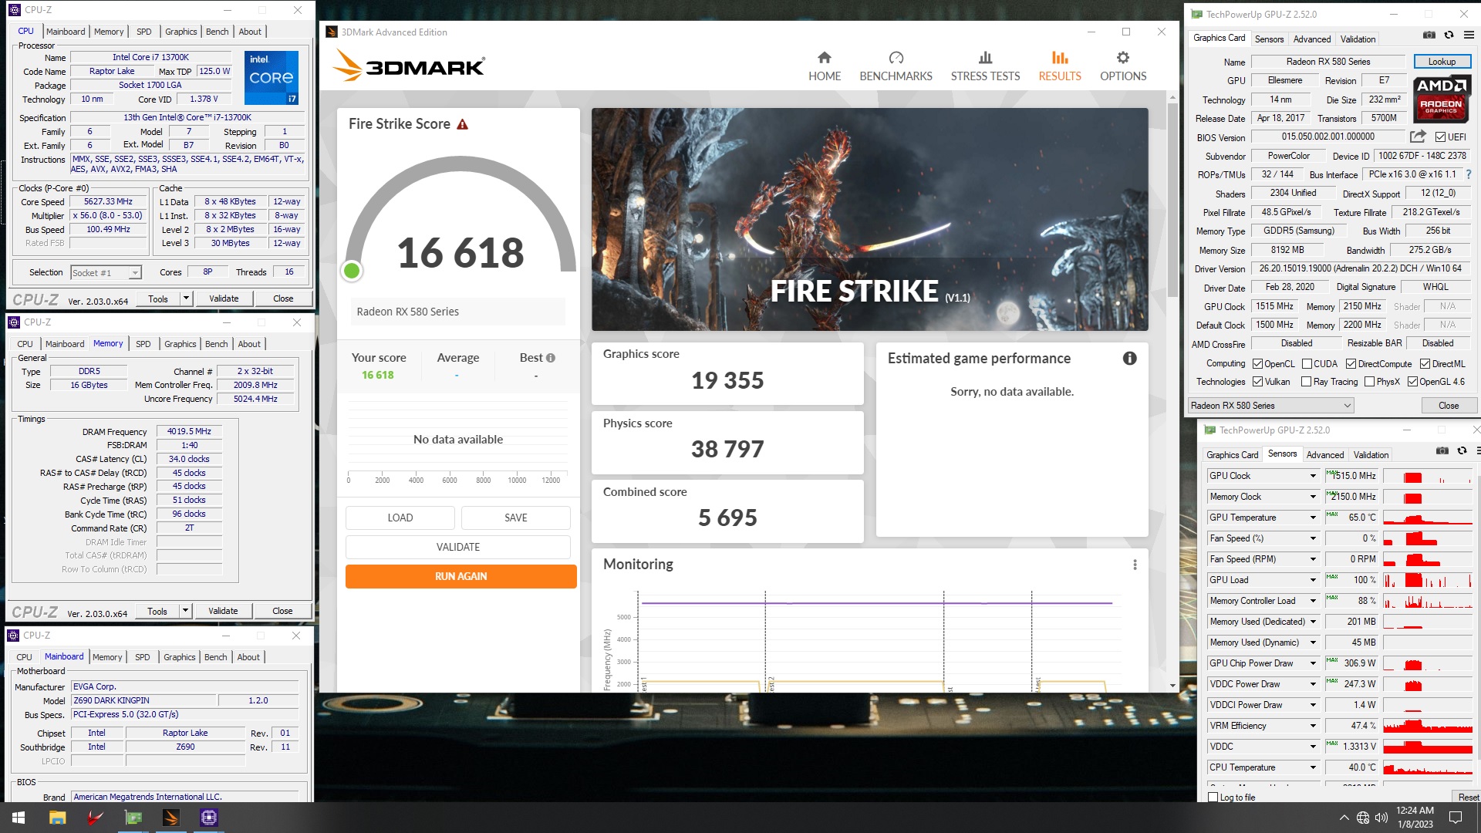
Task: Click the GPU-Z taskbar icon
Action: click(133, 818)
